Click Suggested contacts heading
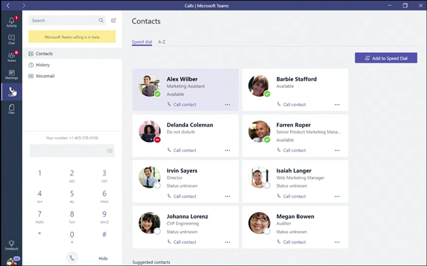The image size is (427, 266). coord(151,262)
